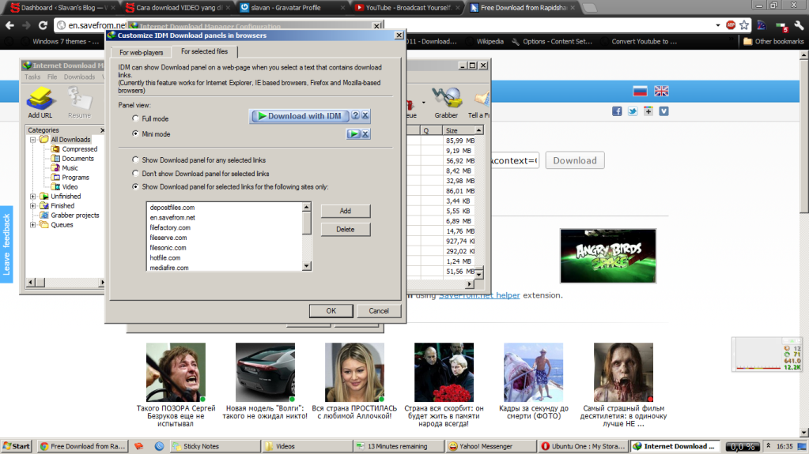809x454 pixels.
Task: Open the Downloads menu in IDM
Action: coord(79,77)
